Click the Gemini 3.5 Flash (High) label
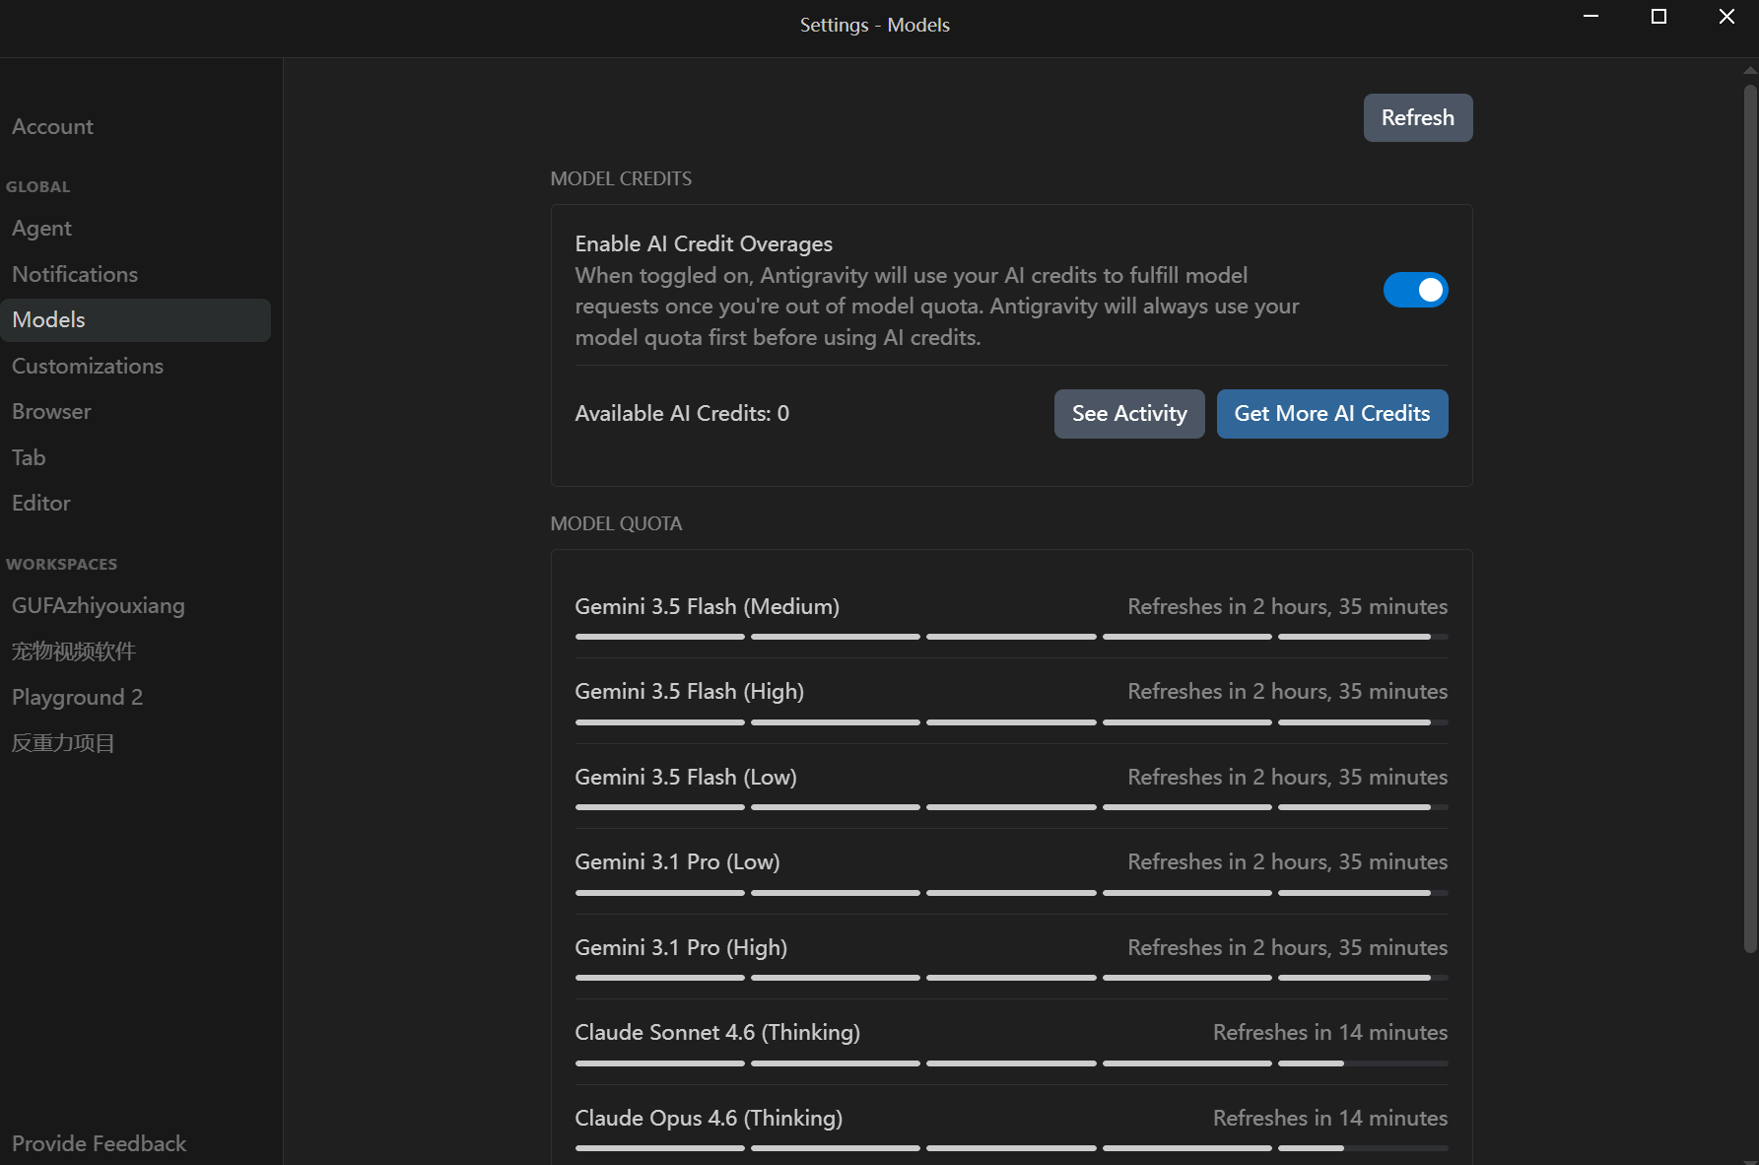This screenshot has width=1759, height=1165. (x=689, y=691)
